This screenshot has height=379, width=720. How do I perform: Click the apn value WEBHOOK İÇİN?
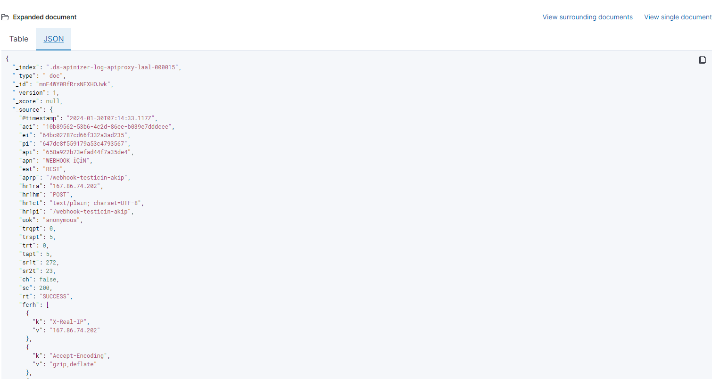(x=67, y=160)
